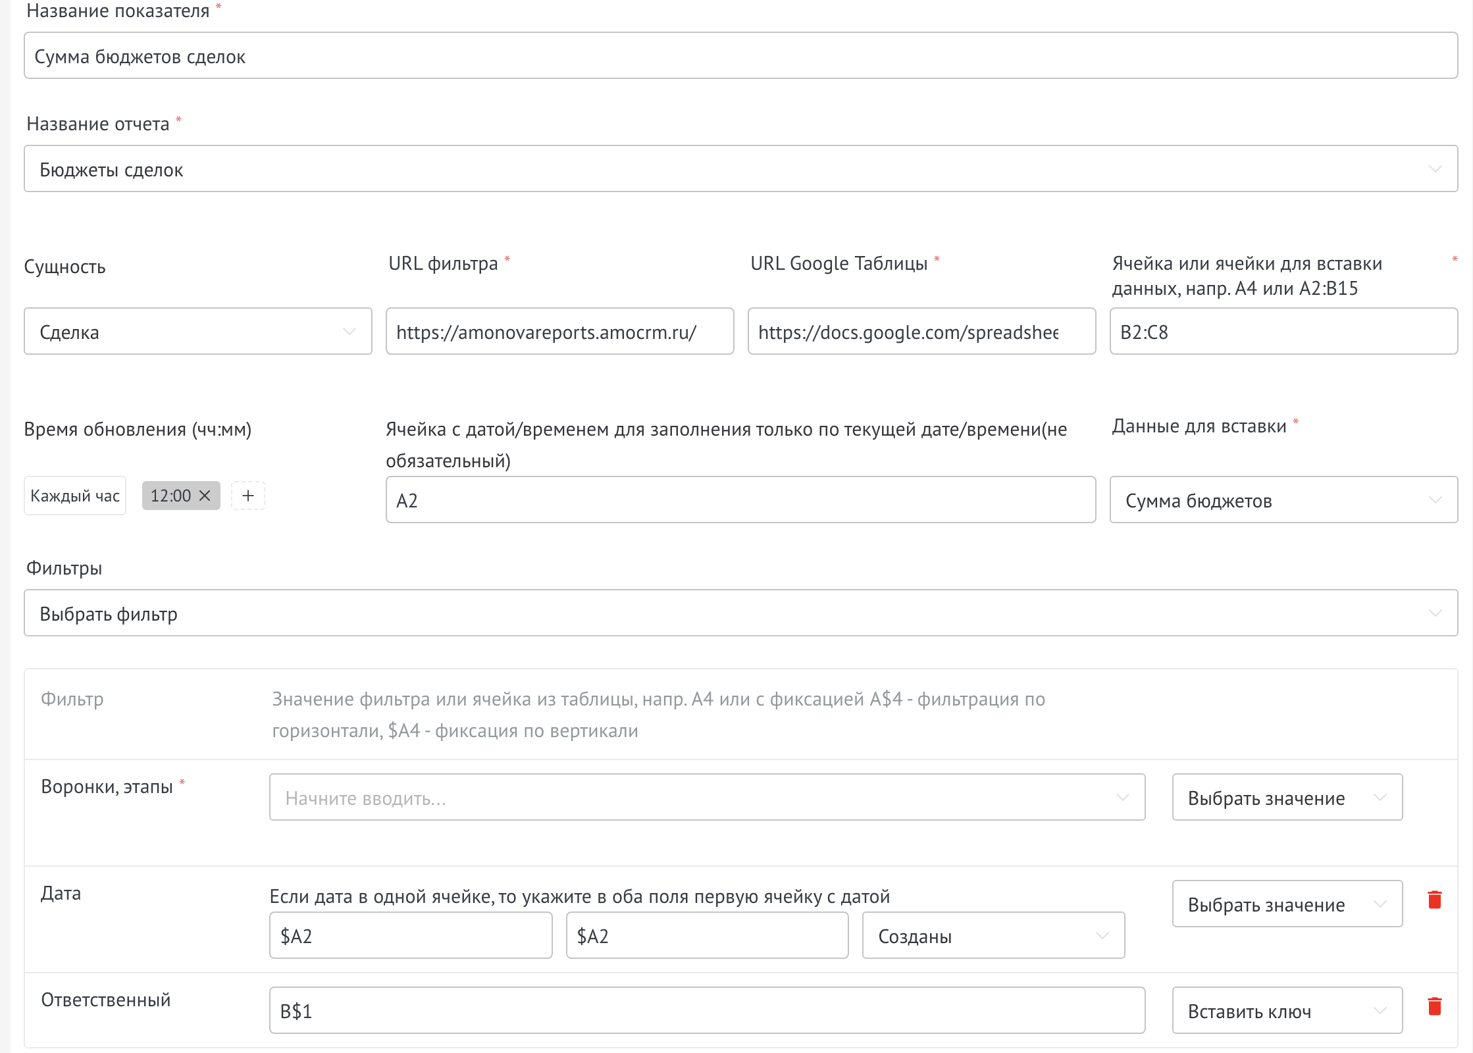This screenshot has width=1473, height=1053.
Task: Click the URL Google Таблицы field
Action: click(922, 332)
